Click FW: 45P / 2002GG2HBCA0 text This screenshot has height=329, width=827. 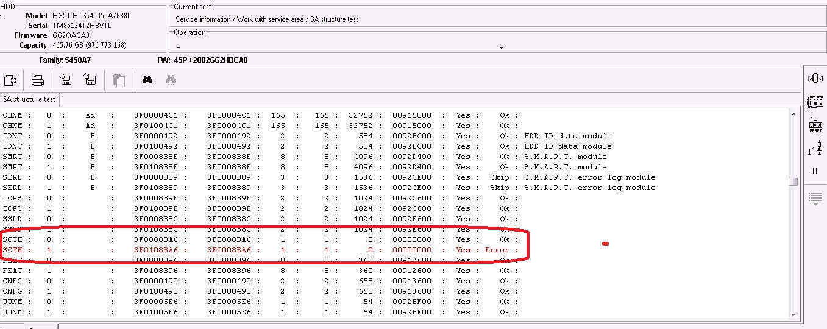pyautogui.click(x=202, y=60)
